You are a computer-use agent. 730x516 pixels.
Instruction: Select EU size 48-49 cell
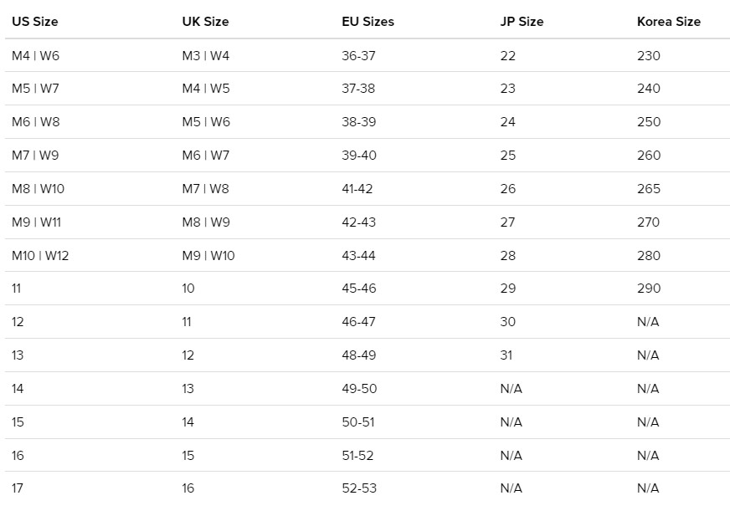tap(358, 355)
